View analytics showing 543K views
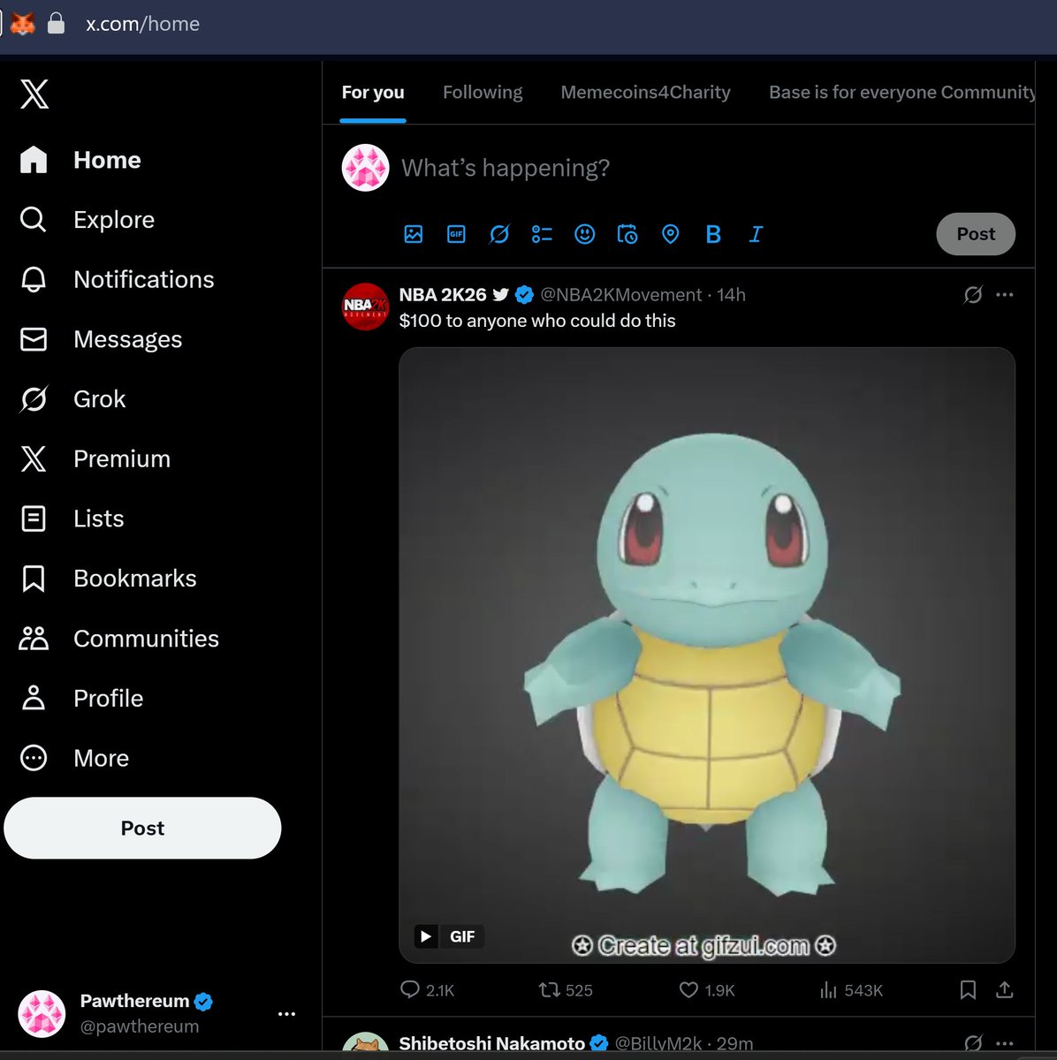The image size is (1057, 1060). [851, 990]
